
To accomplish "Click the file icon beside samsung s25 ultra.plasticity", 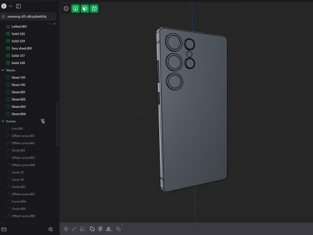I will [3, 16].
